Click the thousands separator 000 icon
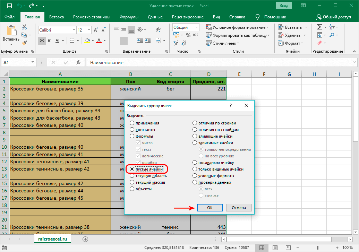Screen dimensions: 359x252 tap(196, 35)
